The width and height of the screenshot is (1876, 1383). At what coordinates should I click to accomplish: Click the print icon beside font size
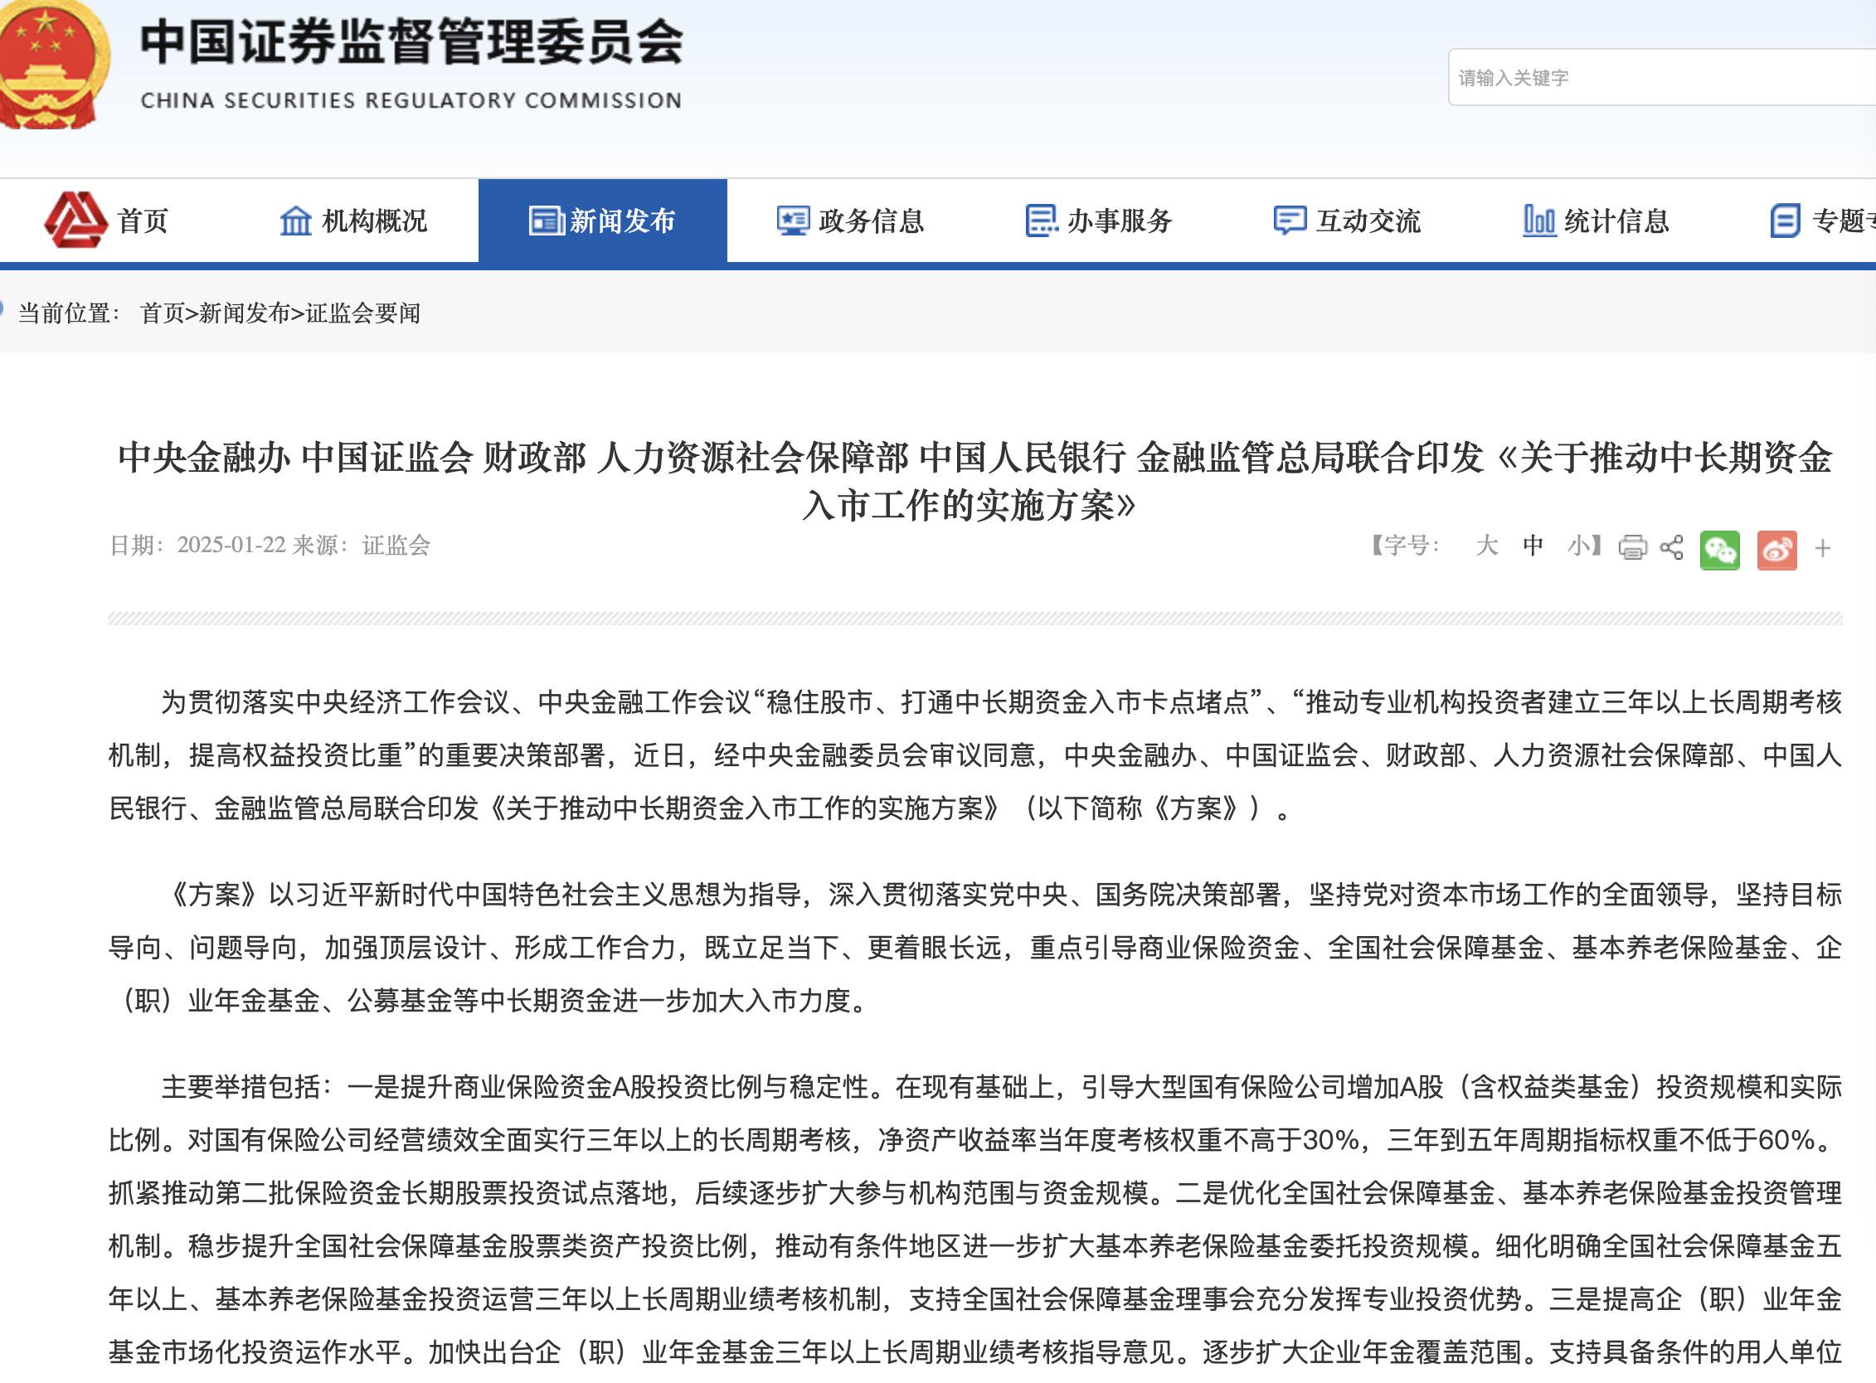pyautogui.click(x=1632, y=547)
